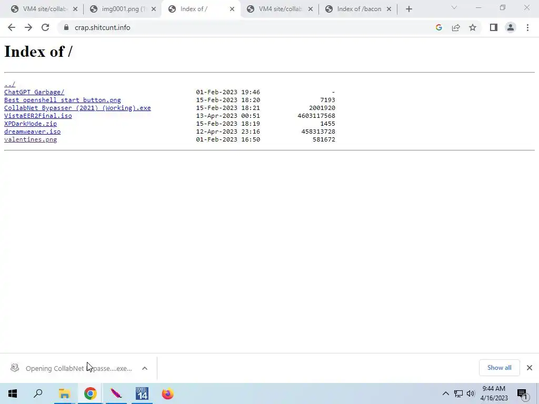Click Chrome icon in taskbar
Screen dimensions: 539x404
click(90, 393)
